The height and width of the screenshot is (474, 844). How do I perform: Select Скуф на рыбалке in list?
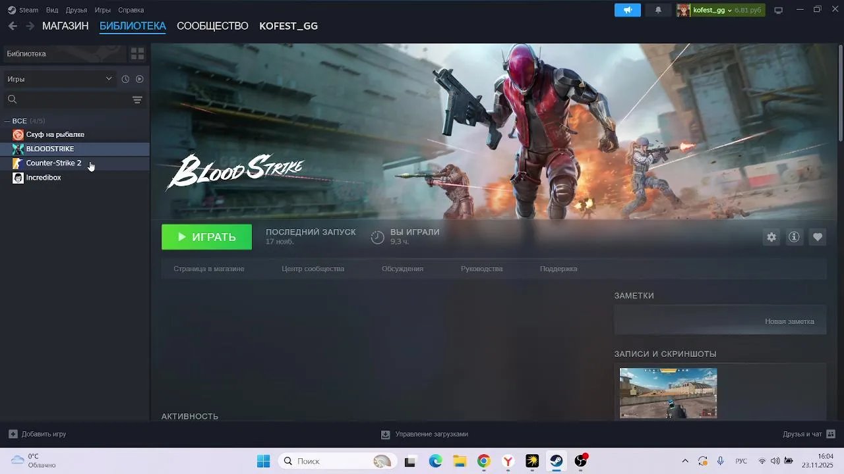click(75, 134)
